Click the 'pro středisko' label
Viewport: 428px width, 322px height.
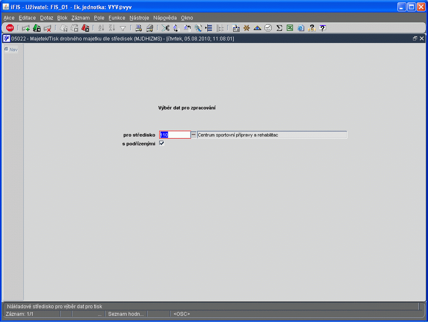[139, 135]
